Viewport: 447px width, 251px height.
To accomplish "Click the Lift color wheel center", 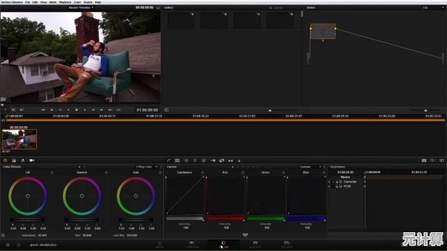I will [28, 196].
